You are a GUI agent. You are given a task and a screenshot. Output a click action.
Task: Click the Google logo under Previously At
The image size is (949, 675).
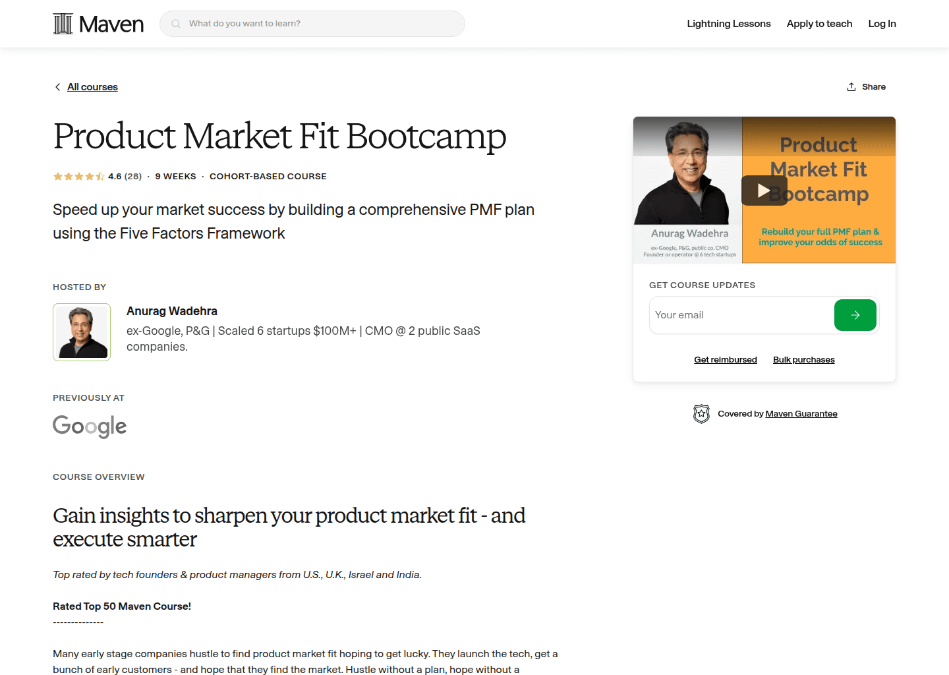point(90,426)
